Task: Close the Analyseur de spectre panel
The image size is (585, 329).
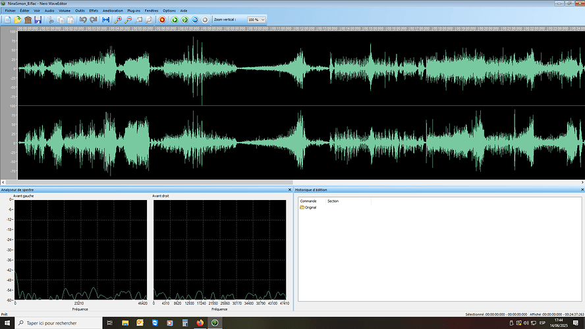Action: click(289, 190)
